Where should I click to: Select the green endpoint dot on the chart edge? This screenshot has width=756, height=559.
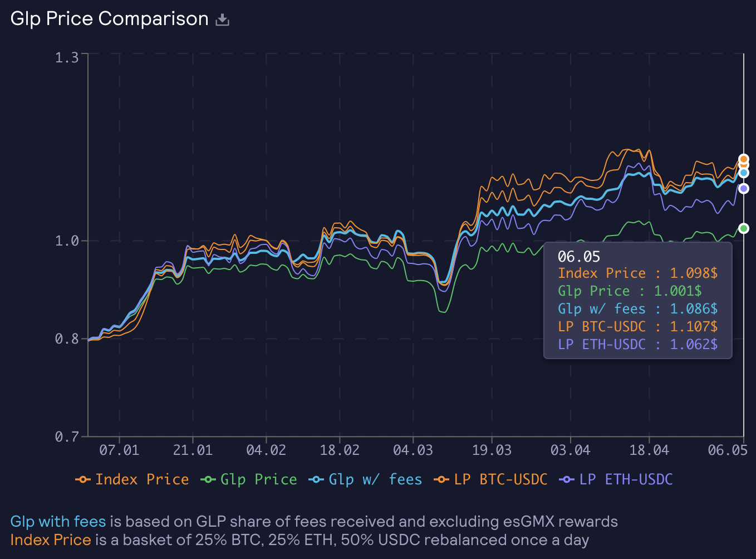click(744, 228)
